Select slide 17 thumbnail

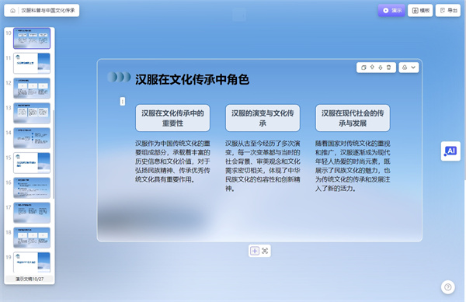point(32,213)
